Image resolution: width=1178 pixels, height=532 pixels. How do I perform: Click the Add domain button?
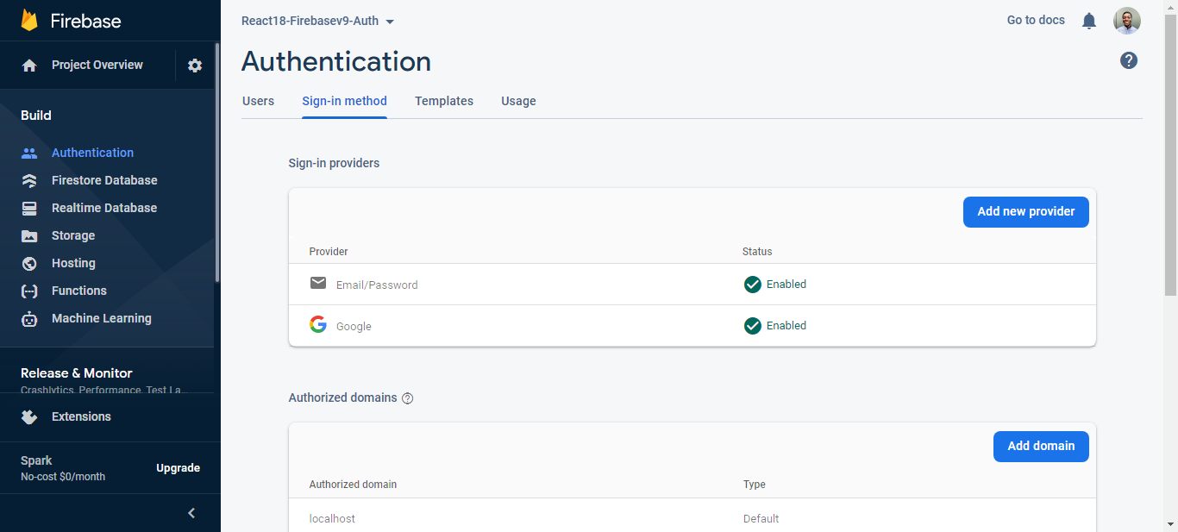click(x=1041, y=446)
